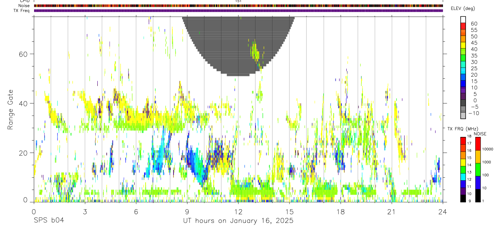Click x-axis tick label '6'
The image size is (498, 229).
136,212
